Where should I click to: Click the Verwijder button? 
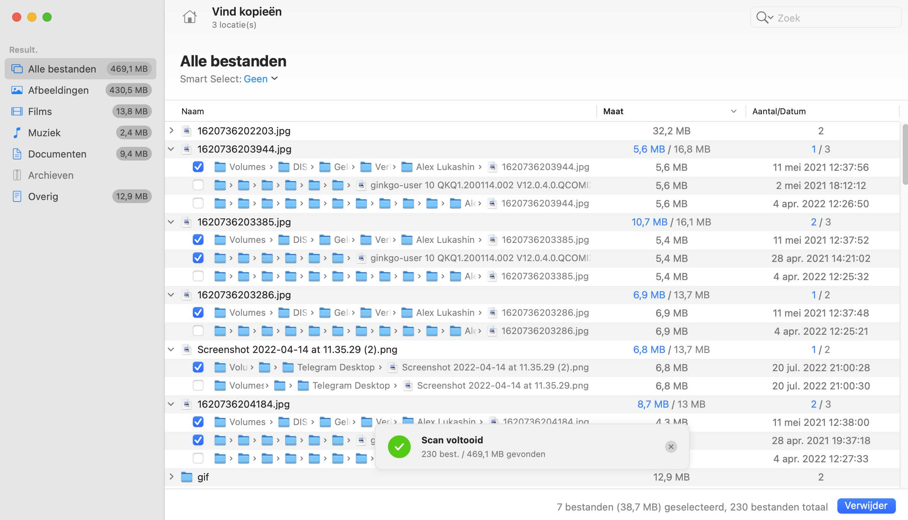tap(866, 506)
